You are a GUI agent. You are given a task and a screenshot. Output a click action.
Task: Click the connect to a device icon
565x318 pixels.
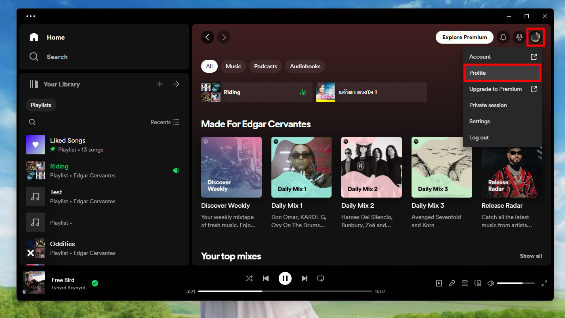click(x=478, y=283)
